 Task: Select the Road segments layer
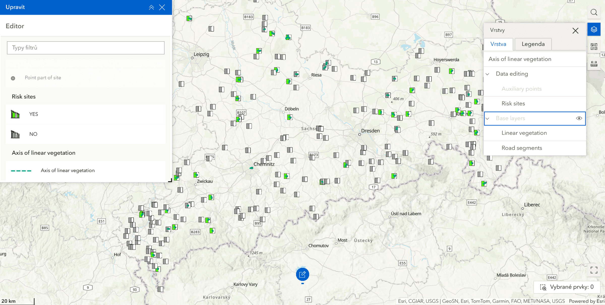(x=534, y=148)
